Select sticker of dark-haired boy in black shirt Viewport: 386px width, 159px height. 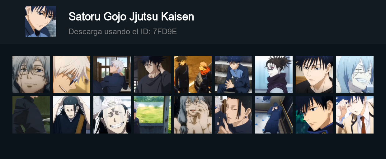click(314, 75)
